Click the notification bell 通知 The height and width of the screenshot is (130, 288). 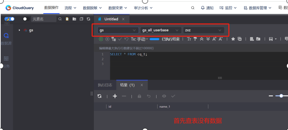point(207,8)
